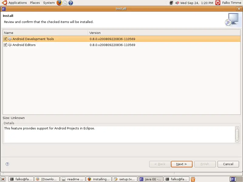Click in the Details description text area
Viewport: 243px width, 182px height.
click(119, 134)
